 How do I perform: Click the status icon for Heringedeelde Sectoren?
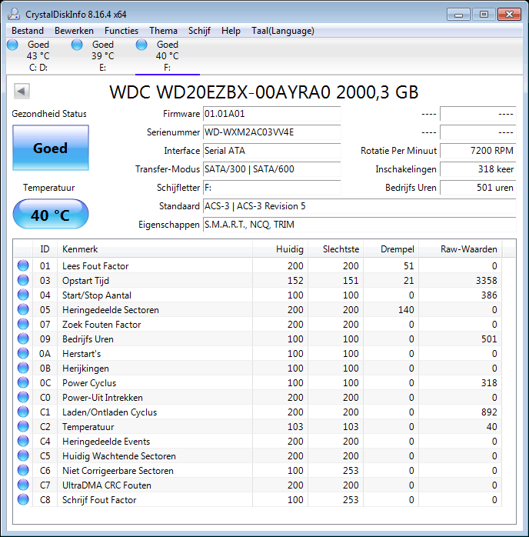(23, 309)
